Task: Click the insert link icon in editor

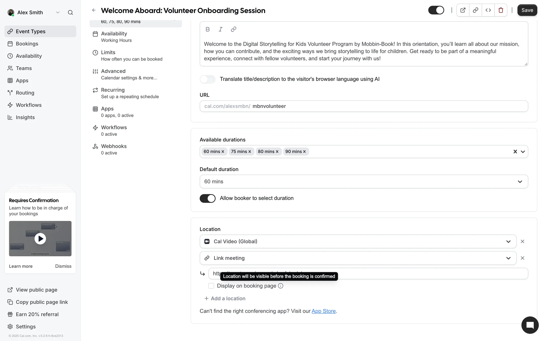Action: tap(233, 29)
